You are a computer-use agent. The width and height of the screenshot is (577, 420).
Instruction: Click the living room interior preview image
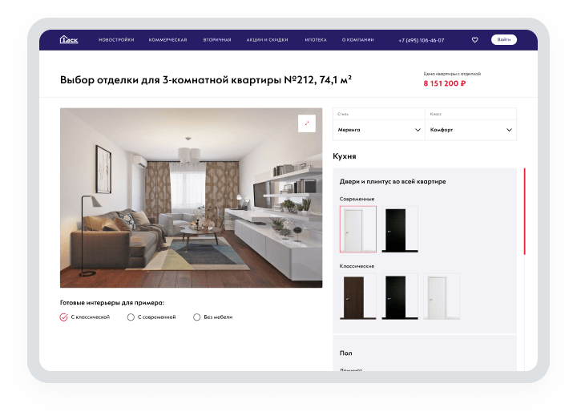(x=191, y=198)
